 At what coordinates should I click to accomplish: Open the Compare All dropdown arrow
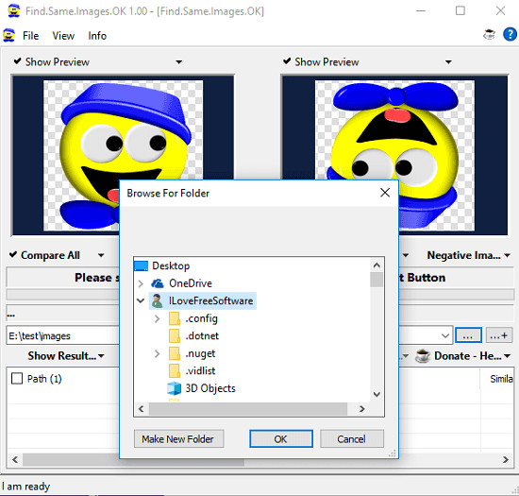[x=101, y=255]
